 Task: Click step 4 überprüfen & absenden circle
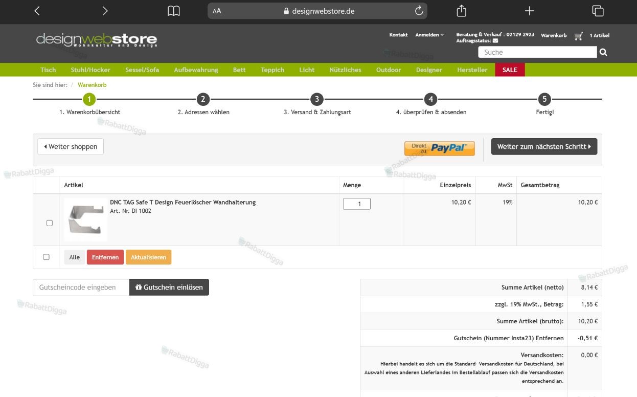pyautogui.click(x=431, y=99)
